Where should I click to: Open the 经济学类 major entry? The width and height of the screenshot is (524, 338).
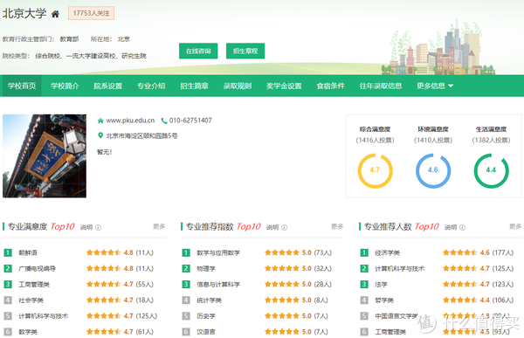pyautogui.click(x=387, y=252)
